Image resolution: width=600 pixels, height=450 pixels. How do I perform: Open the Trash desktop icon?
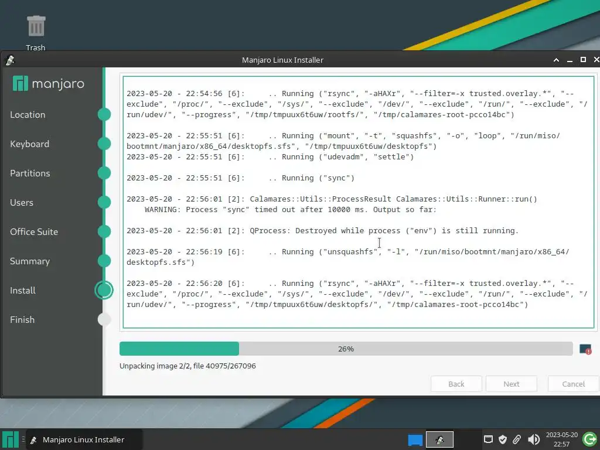pyautogui.click(x=36, y=33)
